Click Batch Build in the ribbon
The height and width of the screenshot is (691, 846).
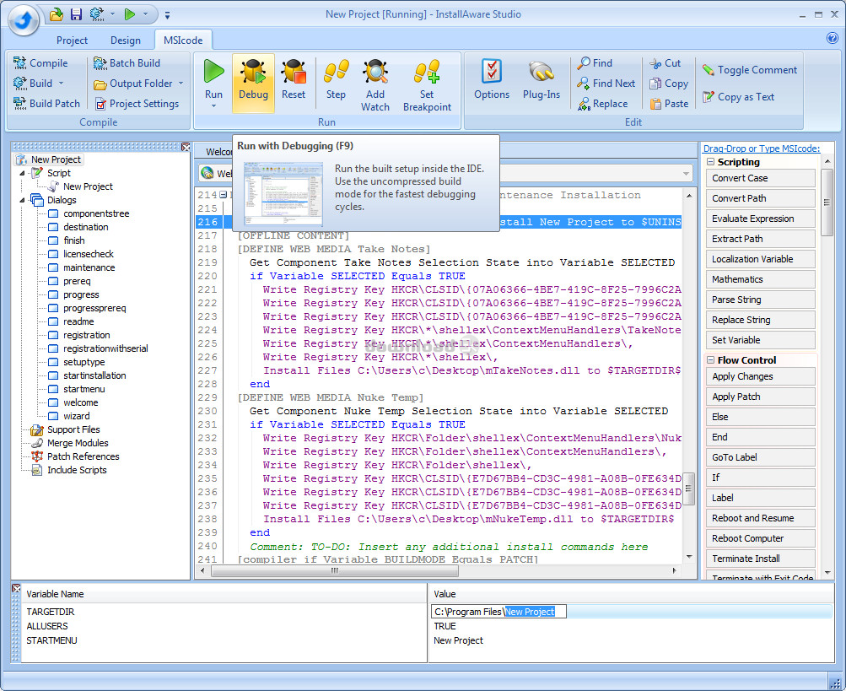coord(127,63)
